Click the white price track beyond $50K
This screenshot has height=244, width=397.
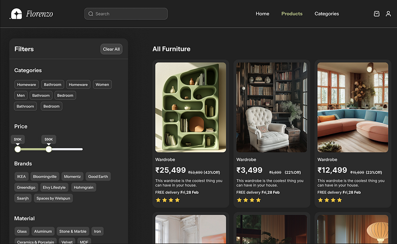click(67, 149)
